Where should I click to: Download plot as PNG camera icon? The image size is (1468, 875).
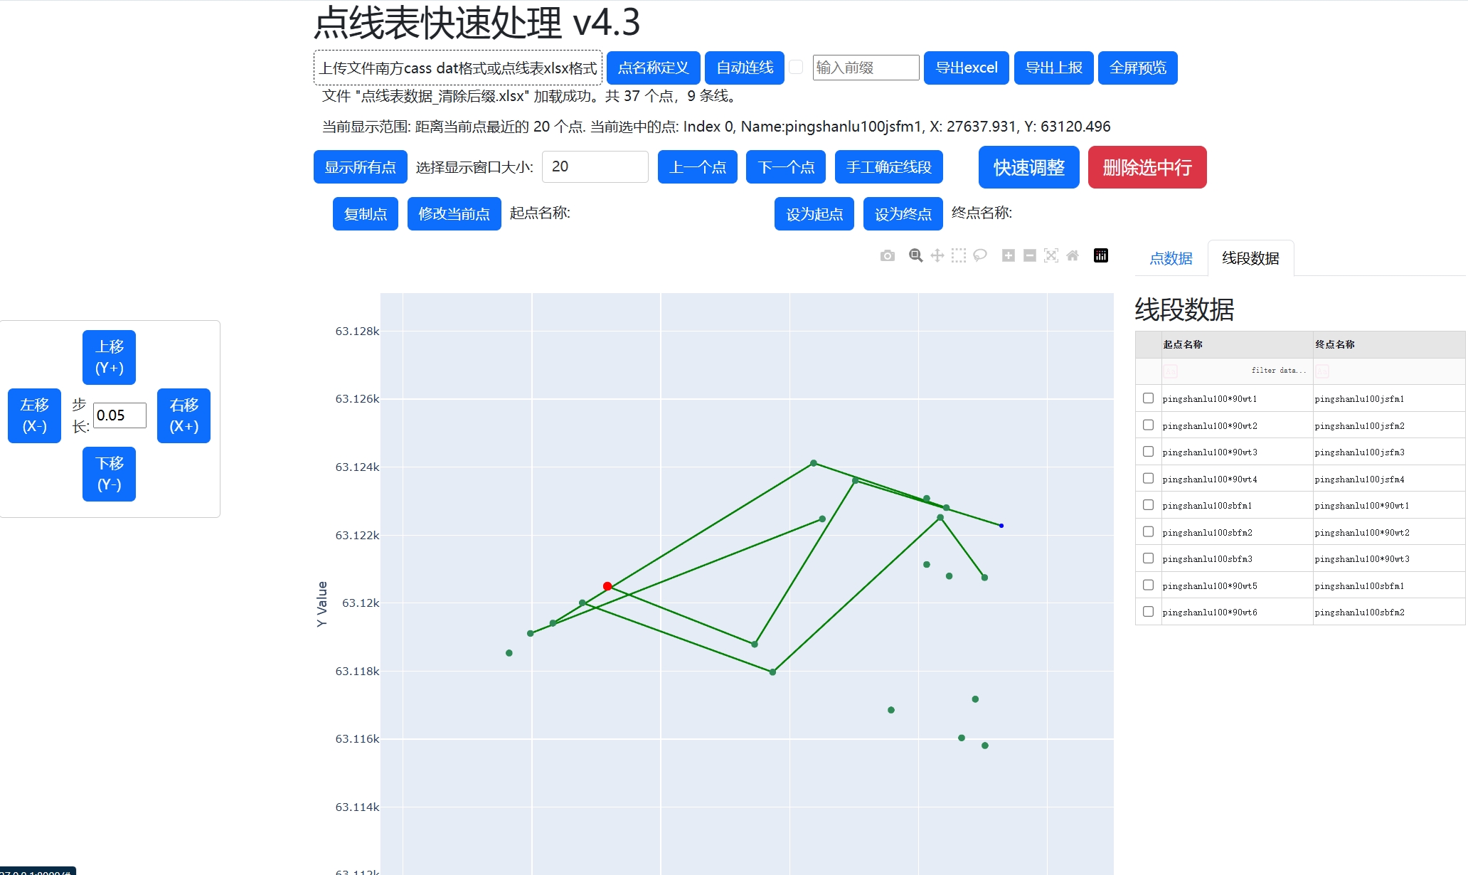(x=887, y=256)
